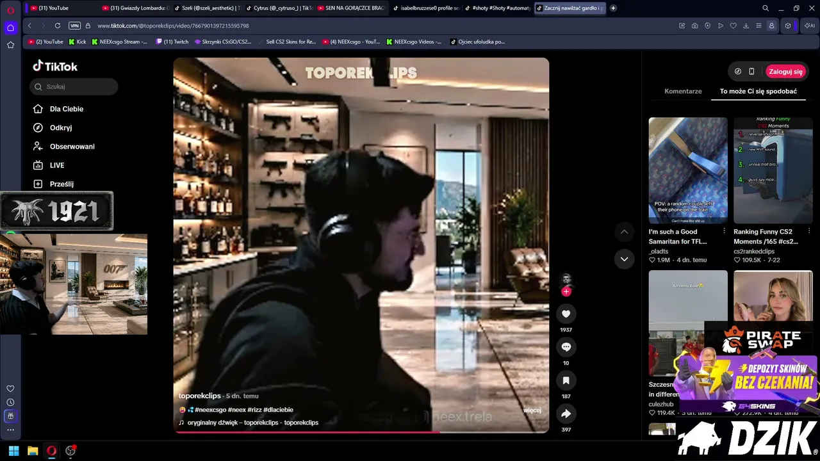Like the video with heart button
The width and height of the screenshot is (820, 461).
pos(566,314)
